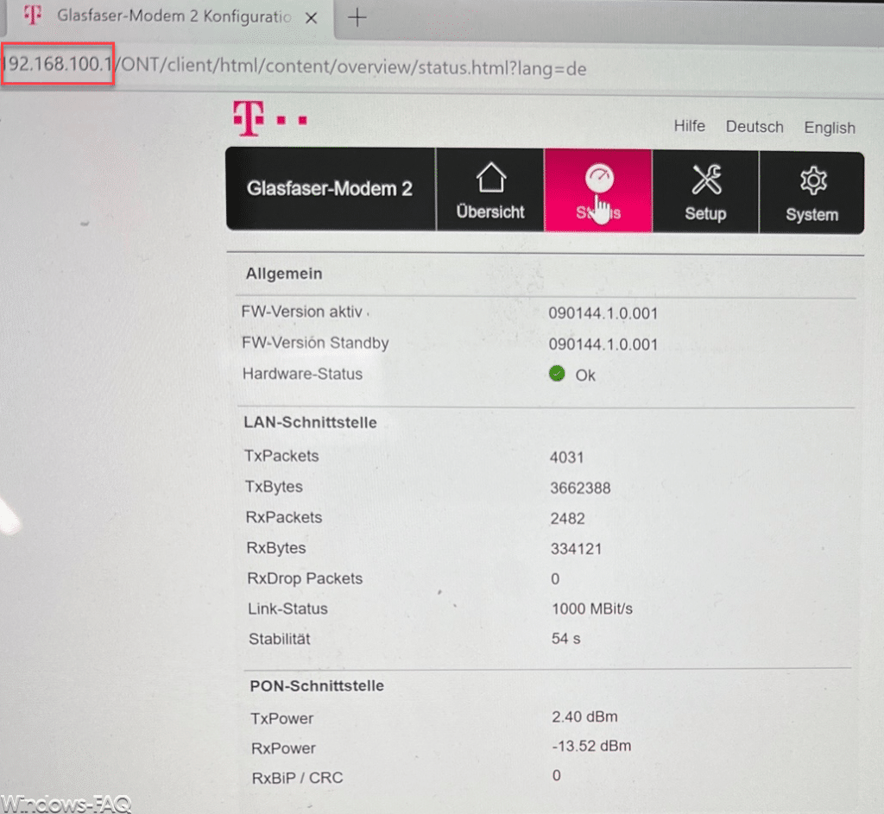Select the PON-Schnittstelle section heading
884x814 pixels.
pyautogui.click(x=317, y=686)
